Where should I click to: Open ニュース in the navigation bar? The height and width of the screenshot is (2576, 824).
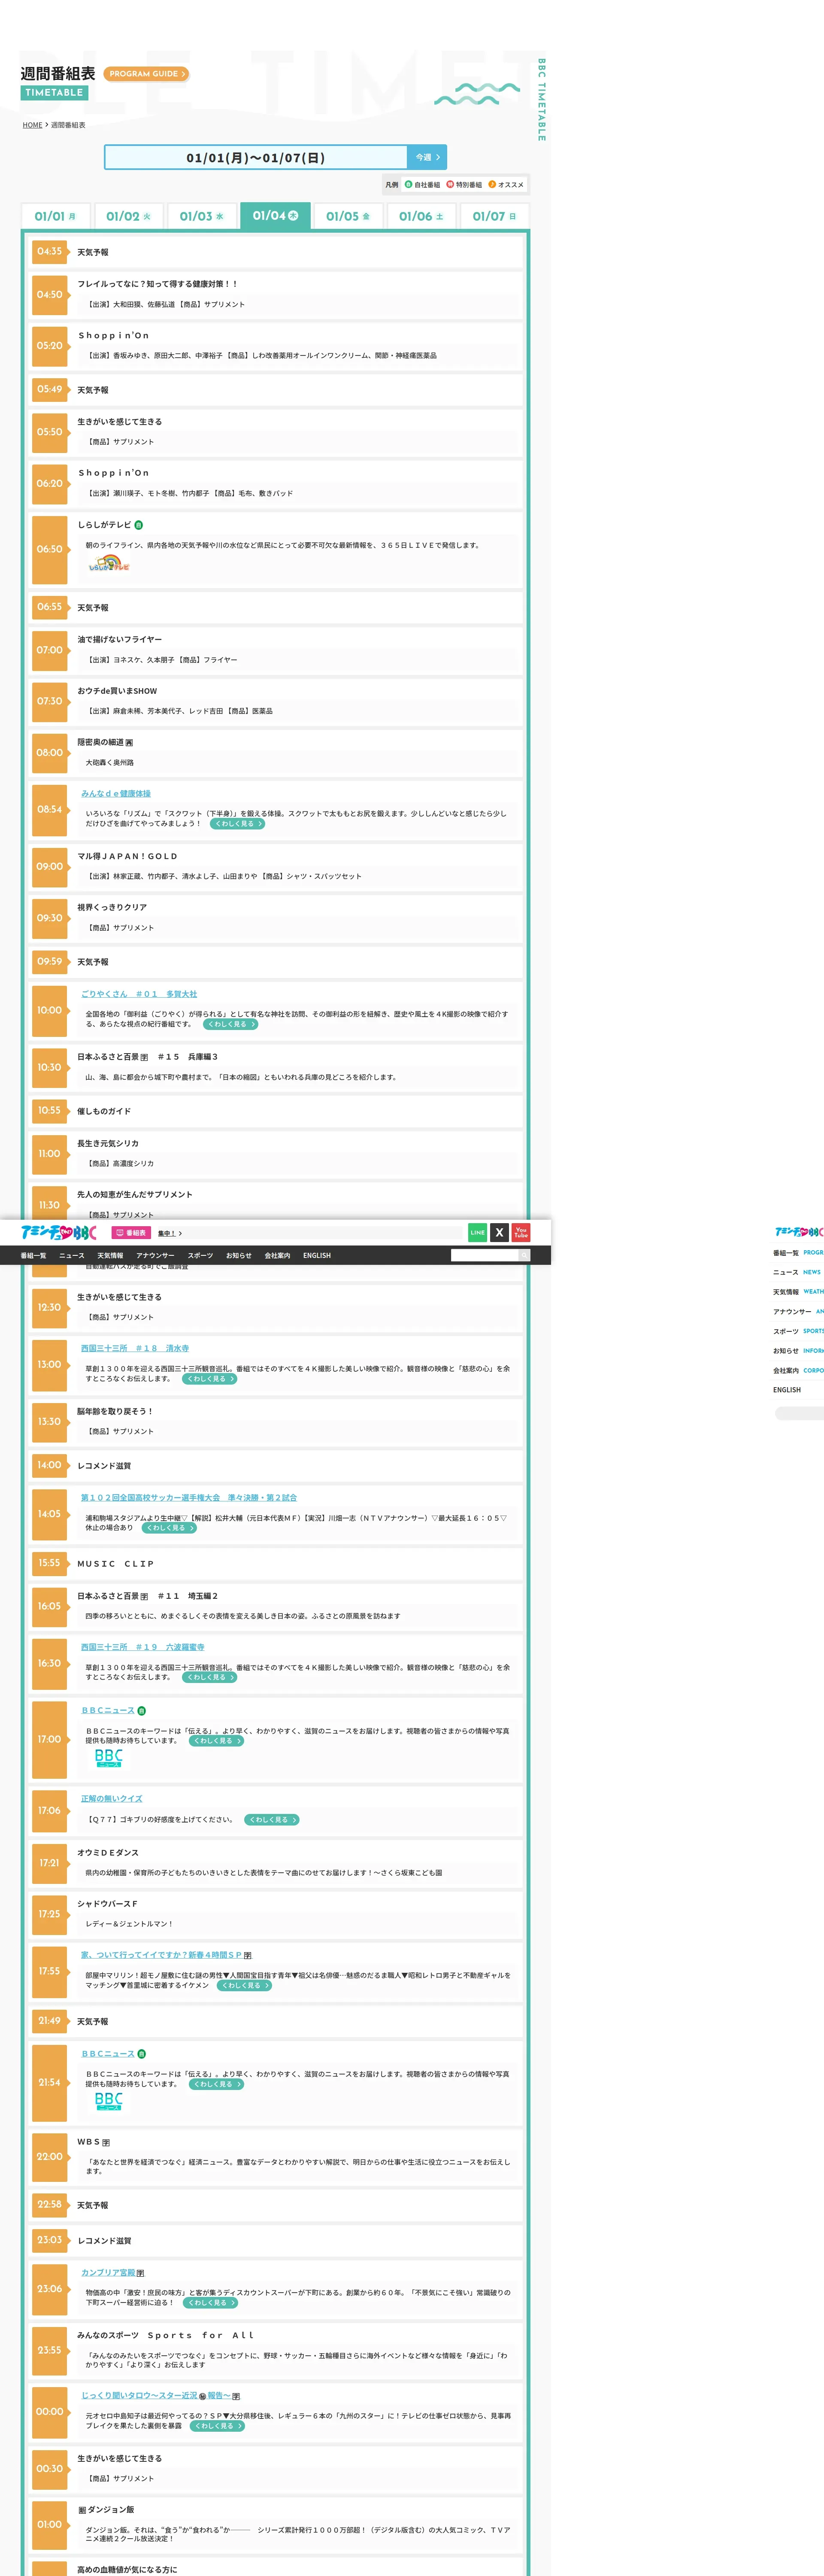click(72, 1255)
